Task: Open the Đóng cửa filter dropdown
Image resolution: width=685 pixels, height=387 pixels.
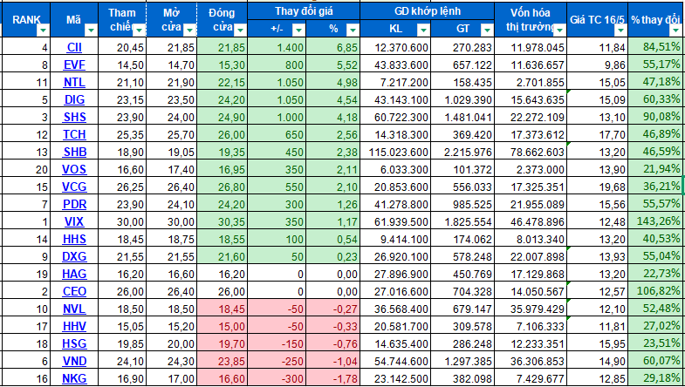Action: click(x=241, y=31)
